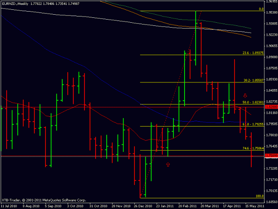Select the Fibonacci 0.0 level label

point(261,9)
